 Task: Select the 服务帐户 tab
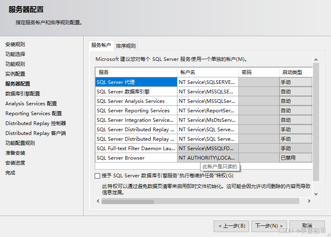[101, 45]
